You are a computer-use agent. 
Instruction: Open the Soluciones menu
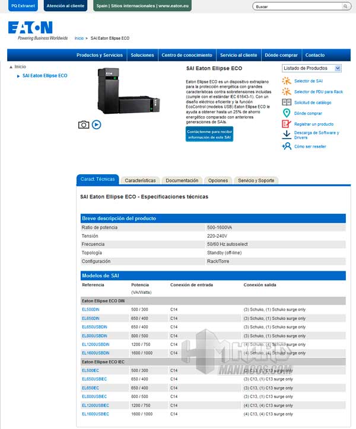coord(142,55)
